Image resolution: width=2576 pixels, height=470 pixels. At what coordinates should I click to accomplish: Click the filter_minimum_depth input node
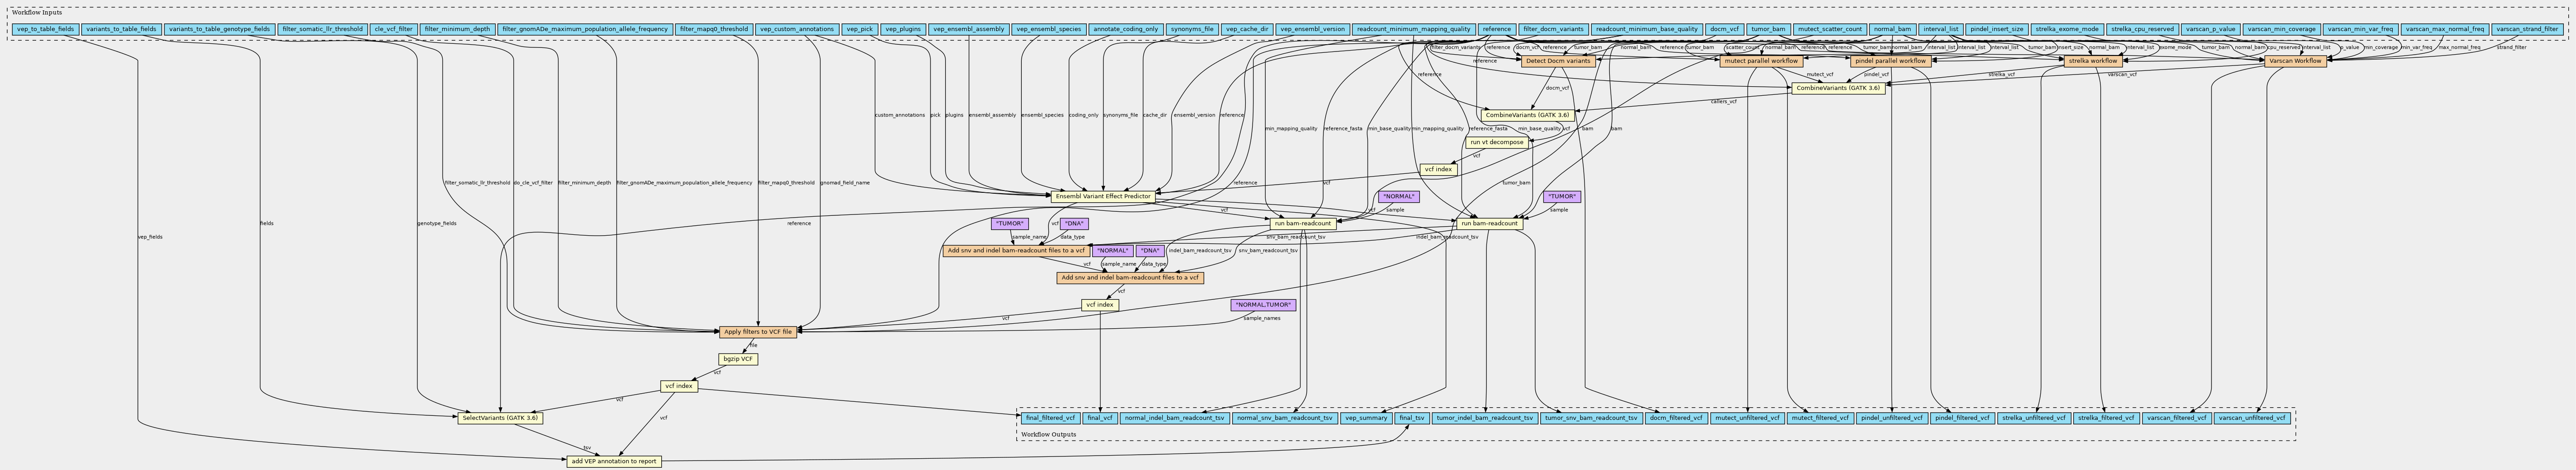457,29
